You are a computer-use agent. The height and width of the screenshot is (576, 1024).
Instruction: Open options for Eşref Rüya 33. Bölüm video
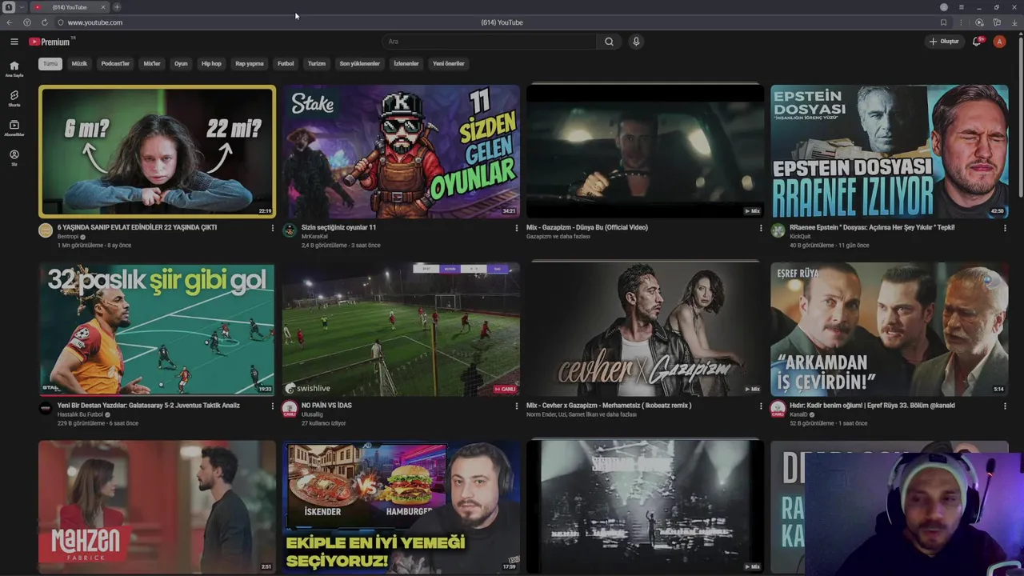pyautogui.click(x=1005, y=406)
